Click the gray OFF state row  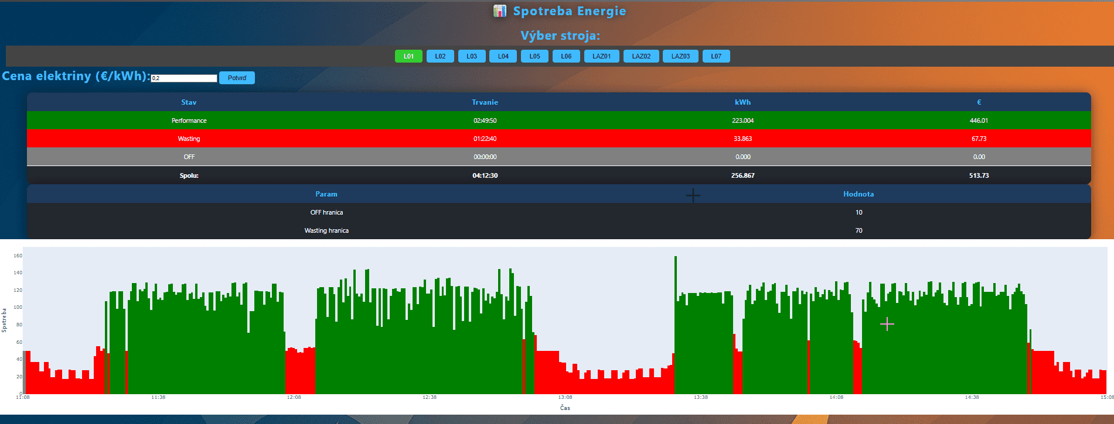[558, 157]
